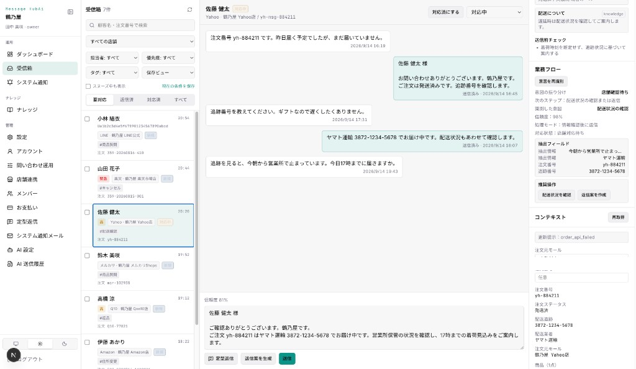Open アカウント in the sidebar
Viewport: 636px width, 369px height.
click(x=40, y=151)
